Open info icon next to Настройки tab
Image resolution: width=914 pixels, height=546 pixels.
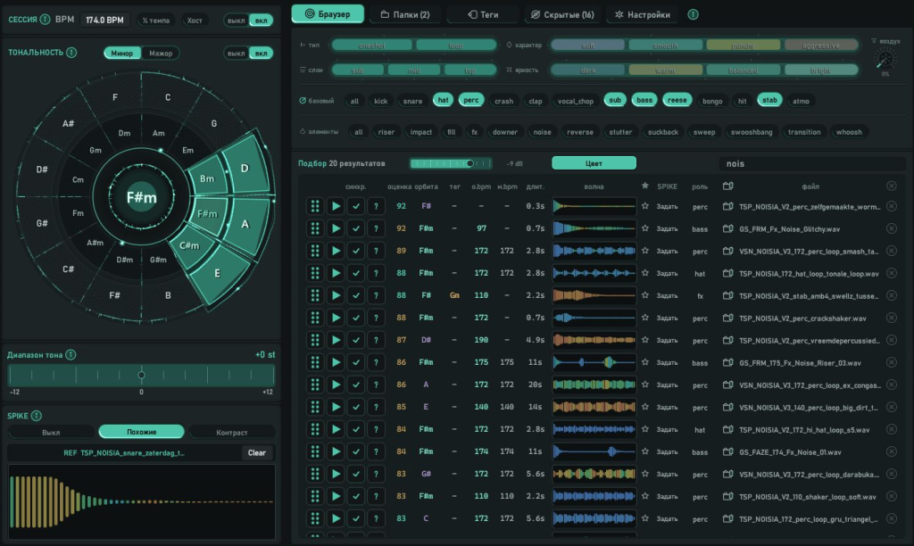693,14
